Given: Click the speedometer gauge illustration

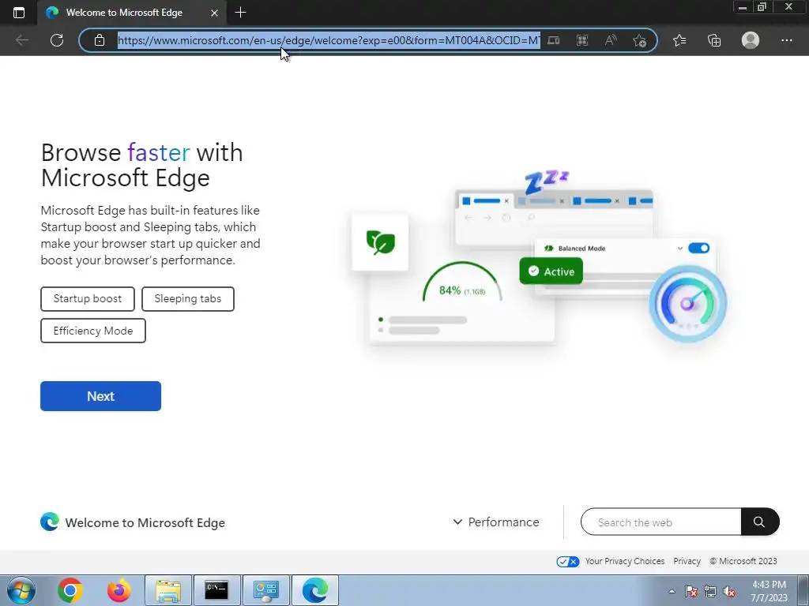Looking at the screenshot, I should tap(688, 304).
